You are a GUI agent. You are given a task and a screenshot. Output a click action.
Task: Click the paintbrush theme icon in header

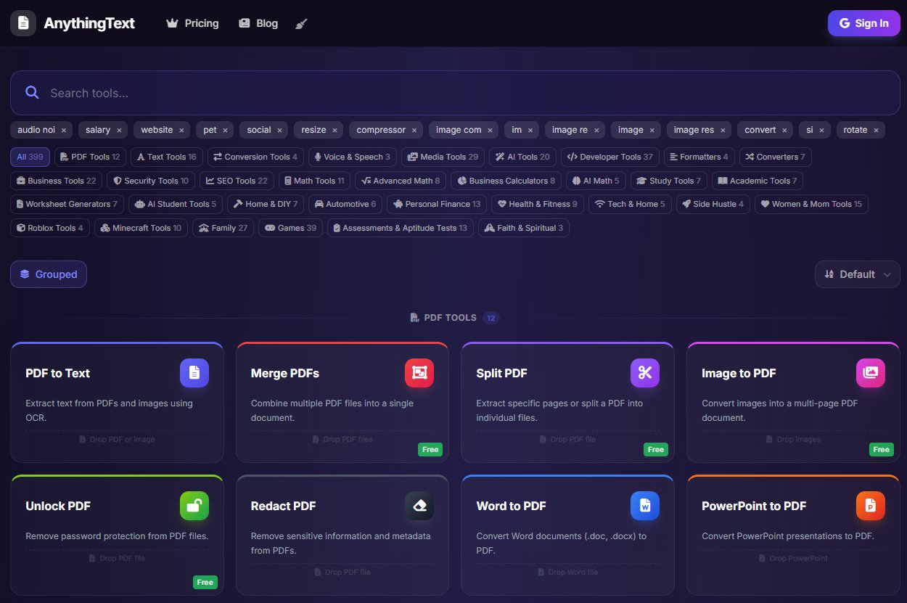(302, 23)
